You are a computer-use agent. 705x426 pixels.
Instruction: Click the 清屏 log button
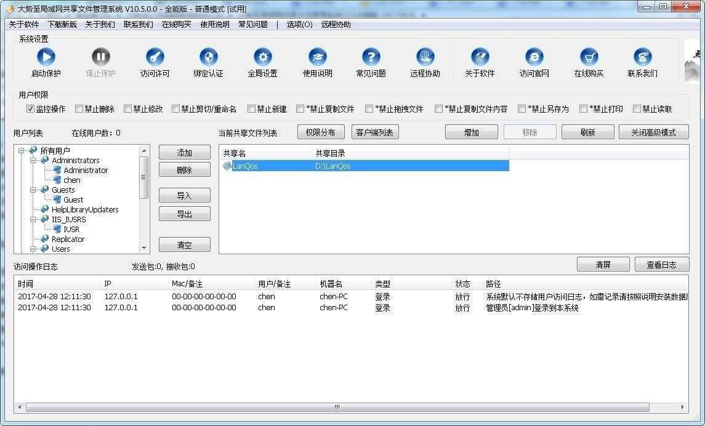[x=603, y=264]
